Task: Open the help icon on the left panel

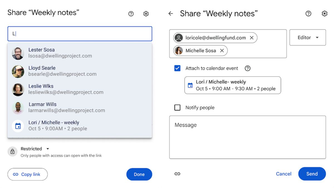Action: (x=131, y=13)
